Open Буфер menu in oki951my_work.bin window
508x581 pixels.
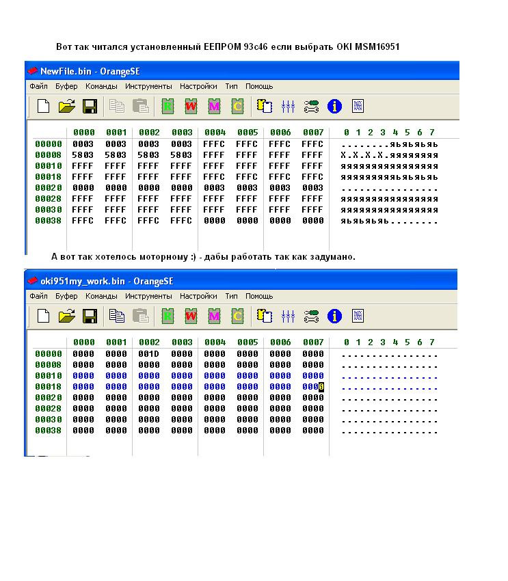pos(66,296)
